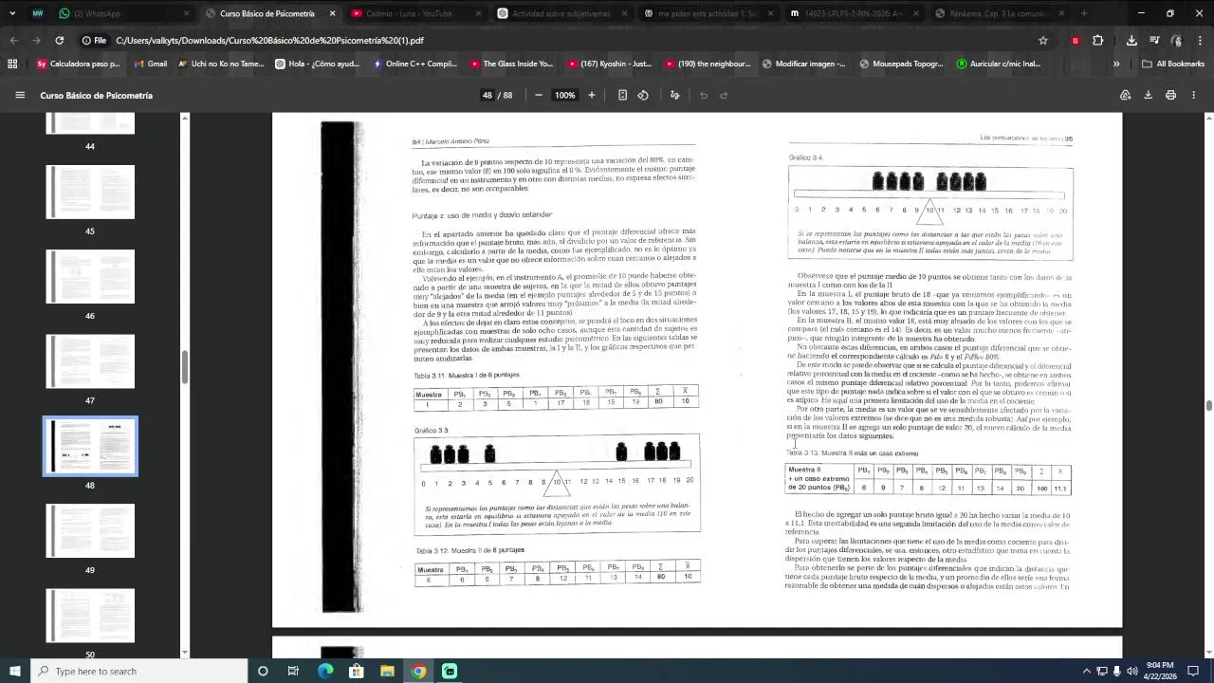
Task: Click the Windows taskbar search box
Action: coord(138,671)
